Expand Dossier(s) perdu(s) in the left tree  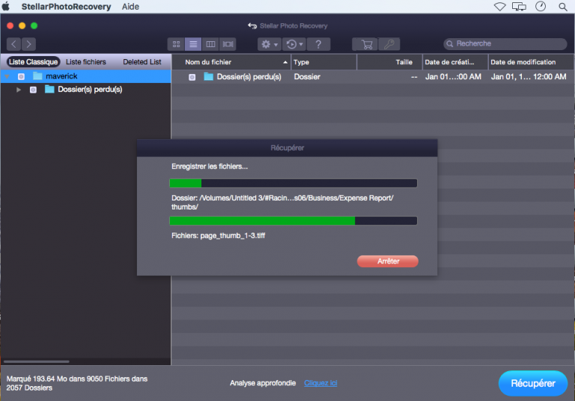coord(18,90)
